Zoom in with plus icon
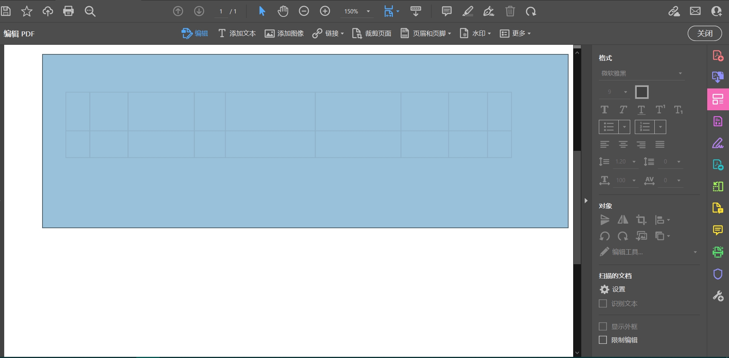 coord(325,11)
